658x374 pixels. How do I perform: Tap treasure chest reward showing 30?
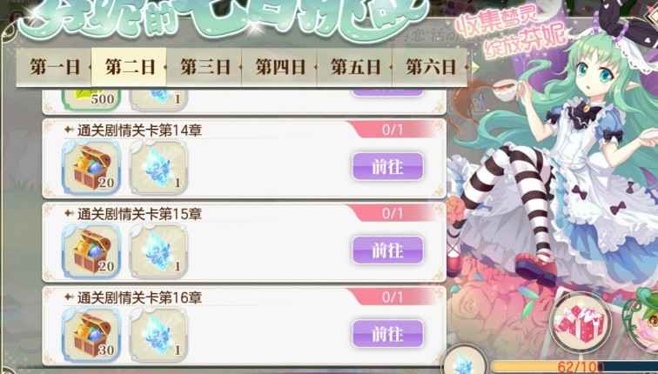[91, 335]
